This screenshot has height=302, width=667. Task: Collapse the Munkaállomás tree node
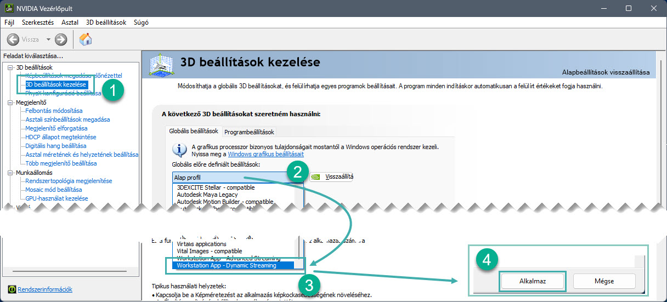[x=10, y=172]
